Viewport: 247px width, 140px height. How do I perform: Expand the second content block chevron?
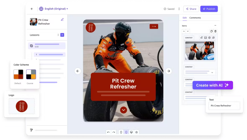(213, 72)
